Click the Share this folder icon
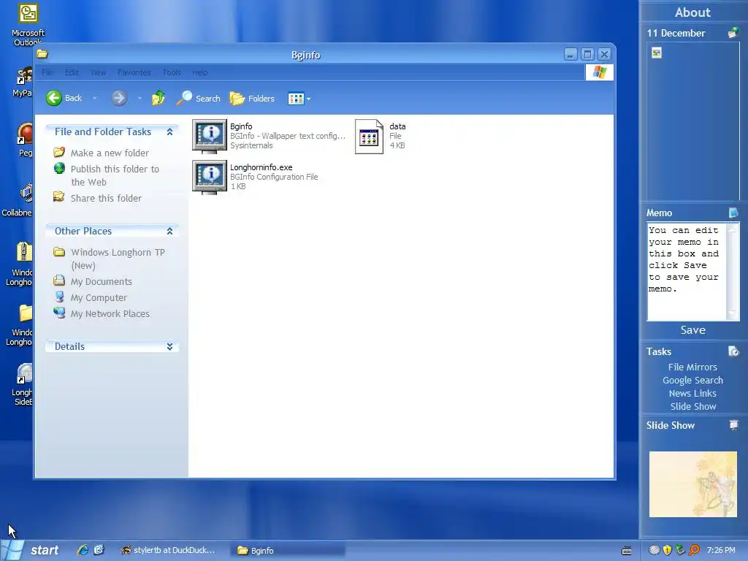This screenshot has width=748, height=561. click(59, 197)
